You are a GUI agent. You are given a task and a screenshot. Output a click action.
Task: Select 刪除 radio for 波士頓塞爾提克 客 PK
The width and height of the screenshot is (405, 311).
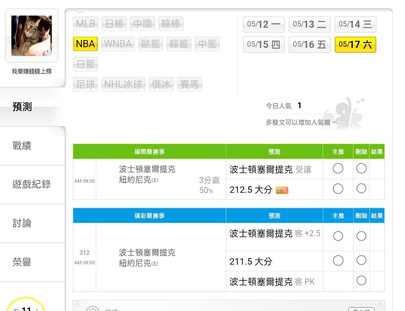coord(361,280)
